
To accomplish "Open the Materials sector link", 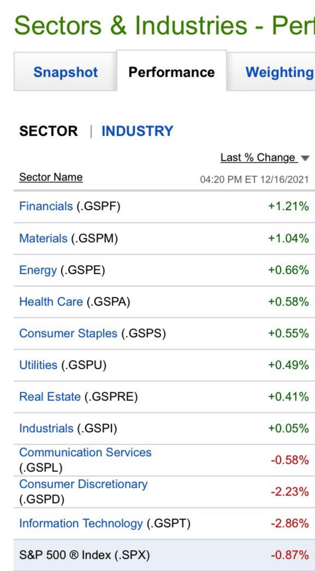I will click(x=43, y=238).
